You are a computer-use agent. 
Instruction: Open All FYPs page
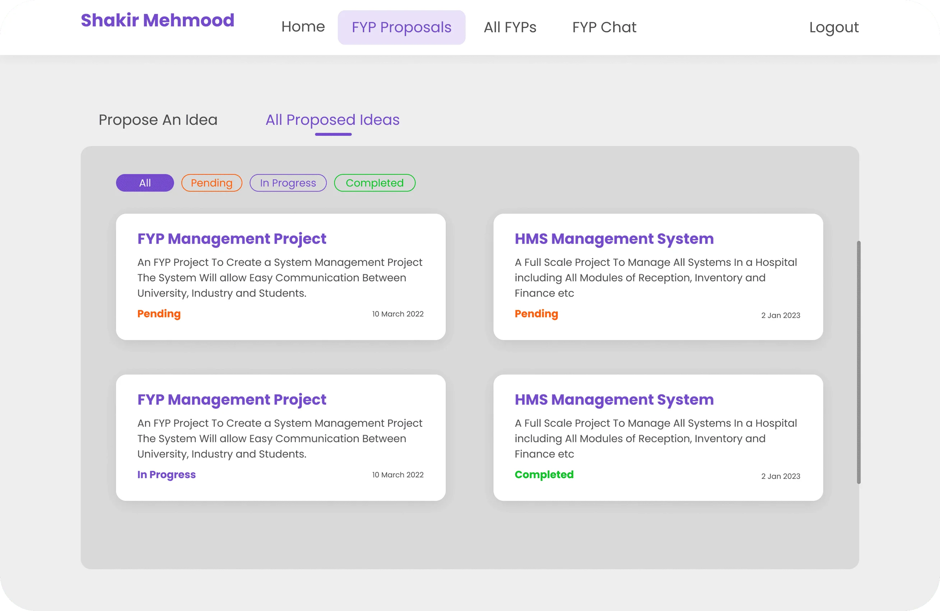[510, 27]
